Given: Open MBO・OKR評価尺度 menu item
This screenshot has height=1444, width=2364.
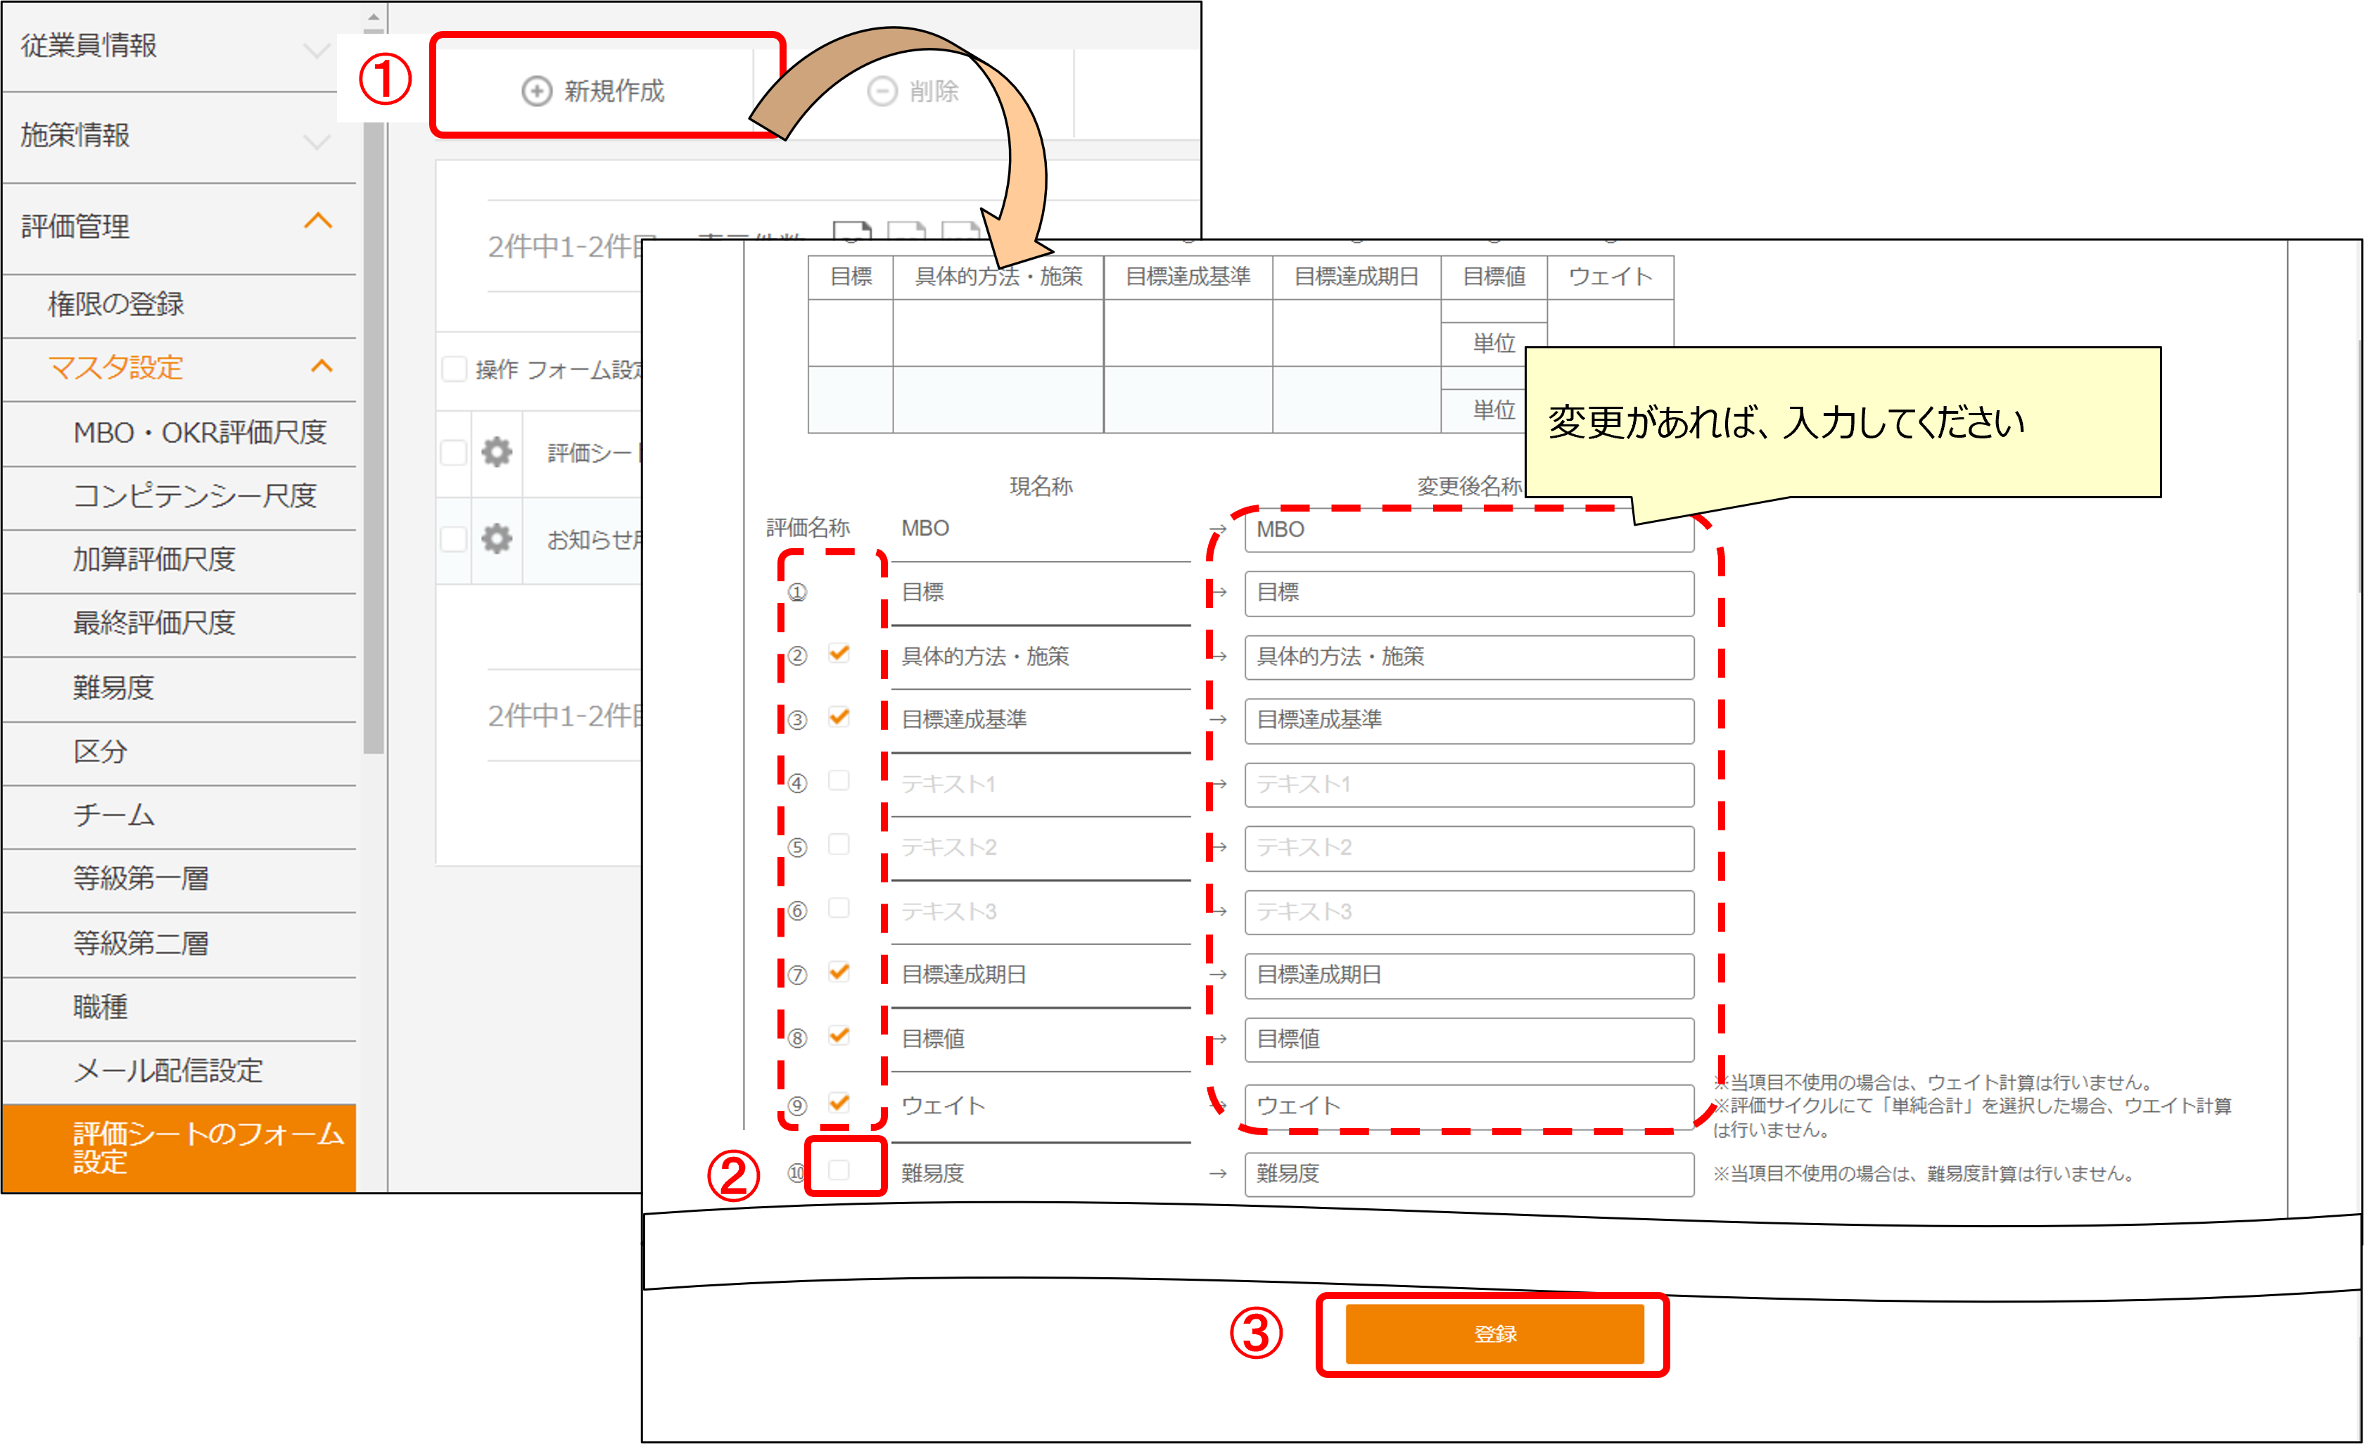Looking at the screenshot, I should [179, 433].
